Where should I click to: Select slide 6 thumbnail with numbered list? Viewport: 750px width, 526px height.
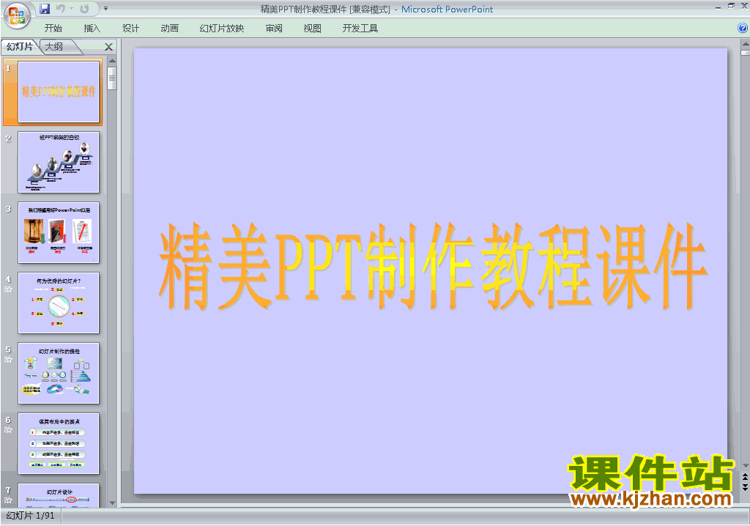(x=59, y=444)
